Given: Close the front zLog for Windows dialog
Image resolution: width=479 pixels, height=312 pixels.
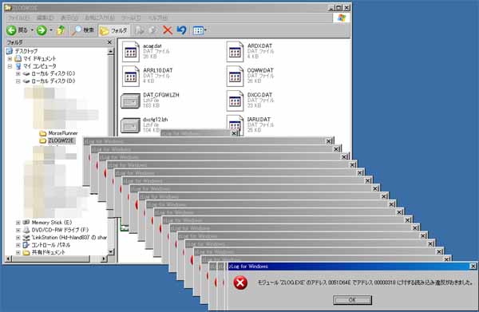Looking at the screenshot, I should 473,267.
